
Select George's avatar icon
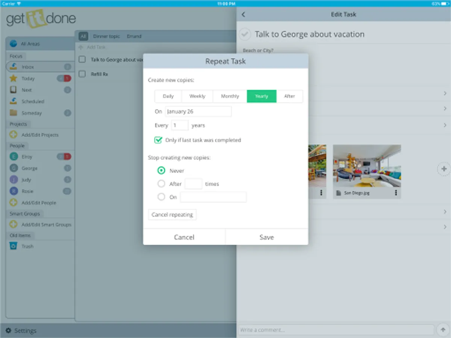(14, 168)
